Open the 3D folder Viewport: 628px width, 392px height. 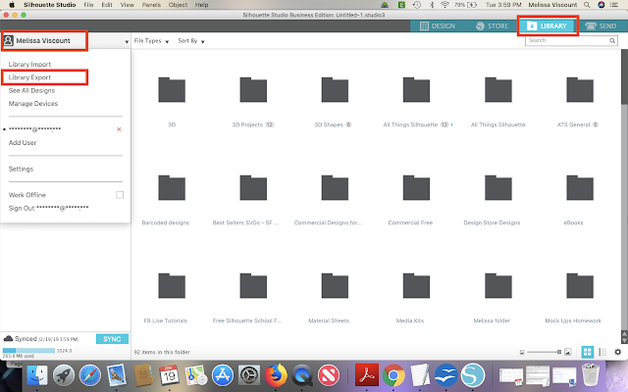point(172,89)
